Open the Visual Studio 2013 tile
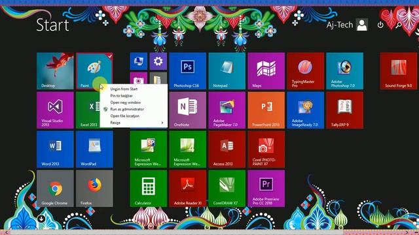The image size is (419, 235). click(55, 110)
